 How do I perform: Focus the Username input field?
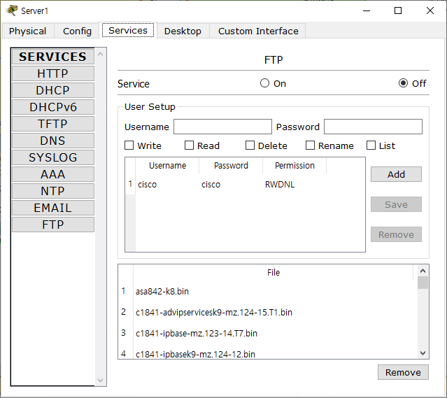[x=222, y=127]
